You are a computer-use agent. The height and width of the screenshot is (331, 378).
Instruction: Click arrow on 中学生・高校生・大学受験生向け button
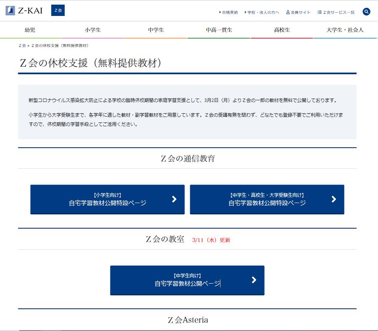tap(334, 199)
